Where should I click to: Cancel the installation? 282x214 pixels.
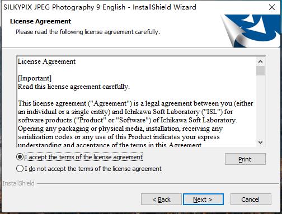pyautogui.click(x=251, y=199)
